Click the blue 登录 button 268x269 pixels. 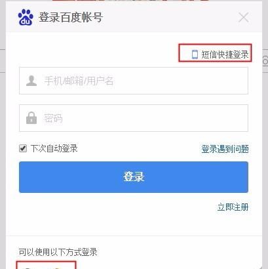pyautogui.click(x=134, y=177)
